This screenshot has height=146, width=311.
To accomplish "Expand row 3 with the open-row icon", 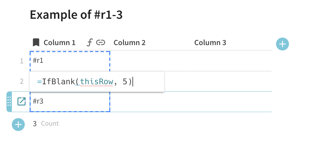I will click(22, 101).
